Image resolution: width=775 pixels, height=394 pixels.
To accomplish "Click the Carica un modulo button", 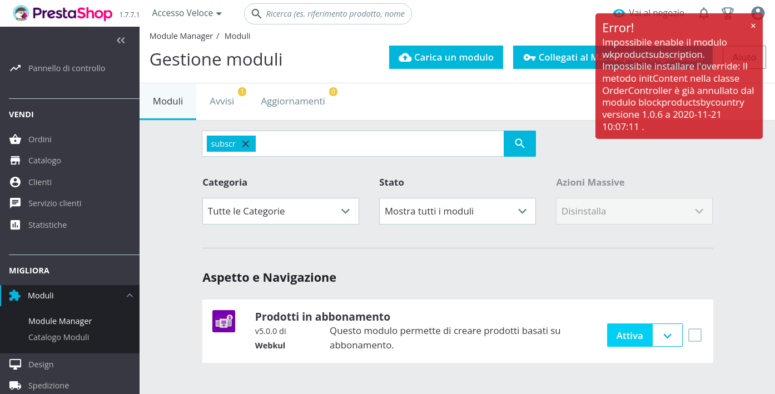I will [x=446, y=57].
